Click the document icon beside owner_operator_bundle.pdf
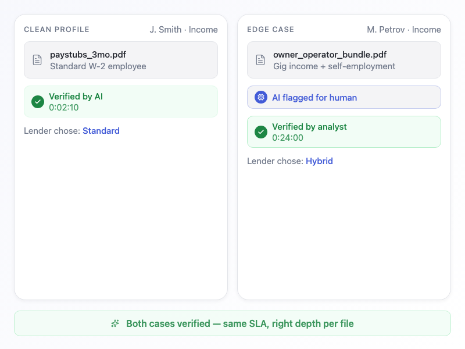The image size is (465, 349). pos(260,60)
